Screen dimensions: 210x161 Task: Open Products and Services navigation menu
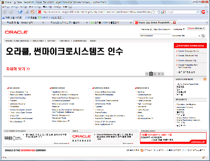[17, 41]
